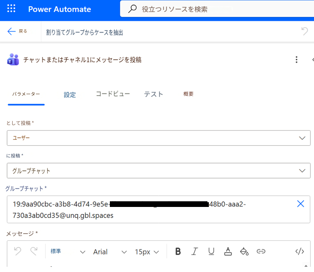The height and width of the screenshot is (272, 314).
Task: Open the 標準 paragraph style dropdown
Action: [68, 252]
